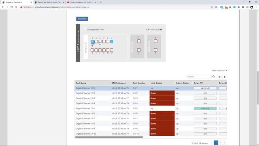Go to next page of port list
The height and width of the screenshot is (146, 259).
click(x=224, y=142)
